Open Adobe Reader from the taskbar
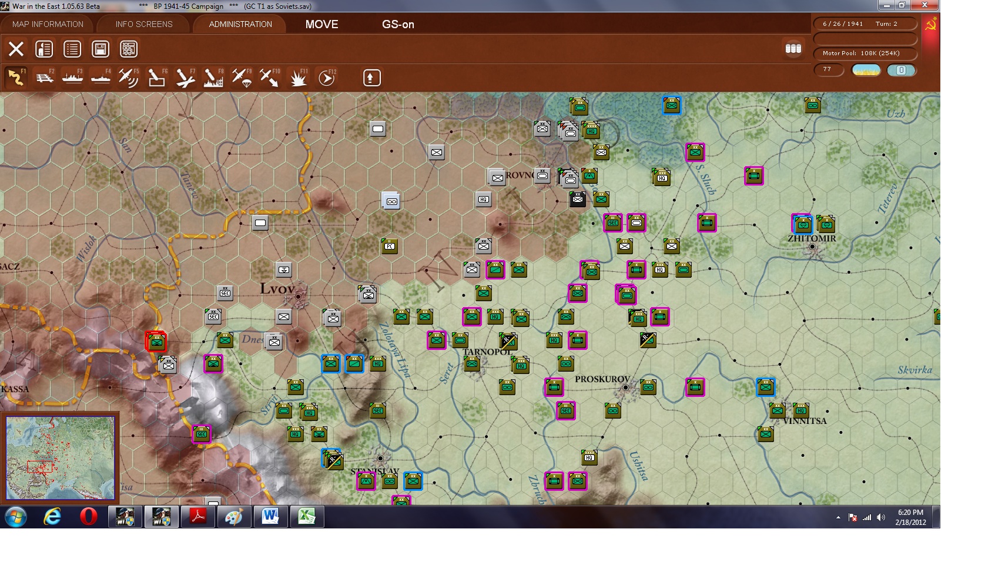Image resolution: width=1005 pixels, height=566 pixels. pos(197,517)
